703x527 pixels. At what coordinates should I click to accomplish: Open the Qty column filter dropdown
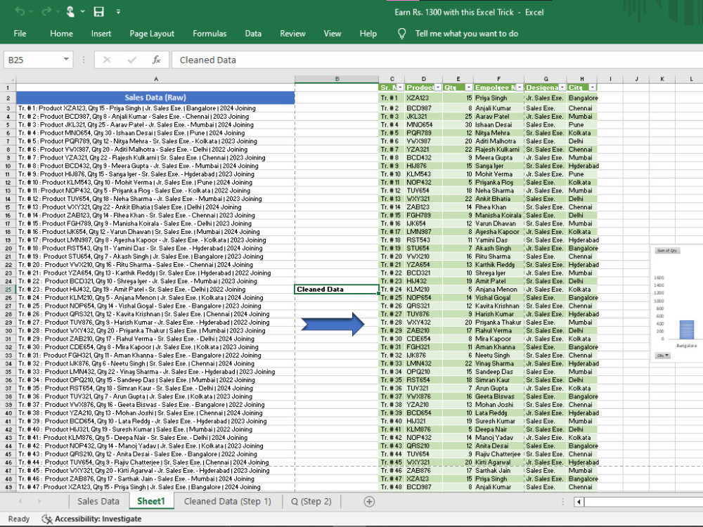468,87
